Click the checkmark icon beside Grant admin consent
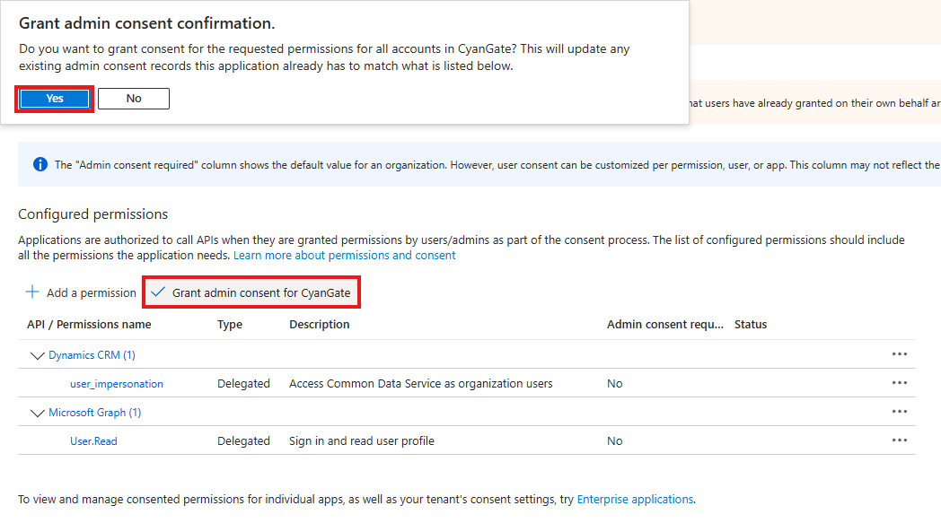 coord(158,292)
